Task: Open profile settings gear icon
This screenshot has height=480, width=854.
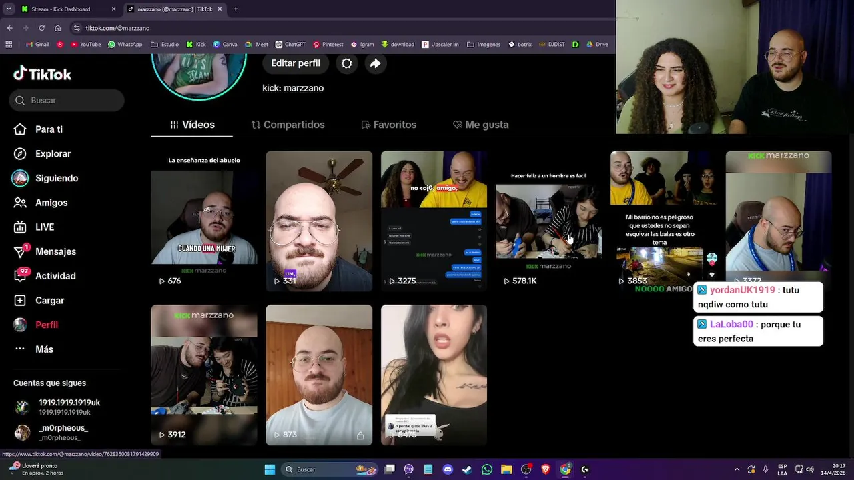Action: (346, 63)
